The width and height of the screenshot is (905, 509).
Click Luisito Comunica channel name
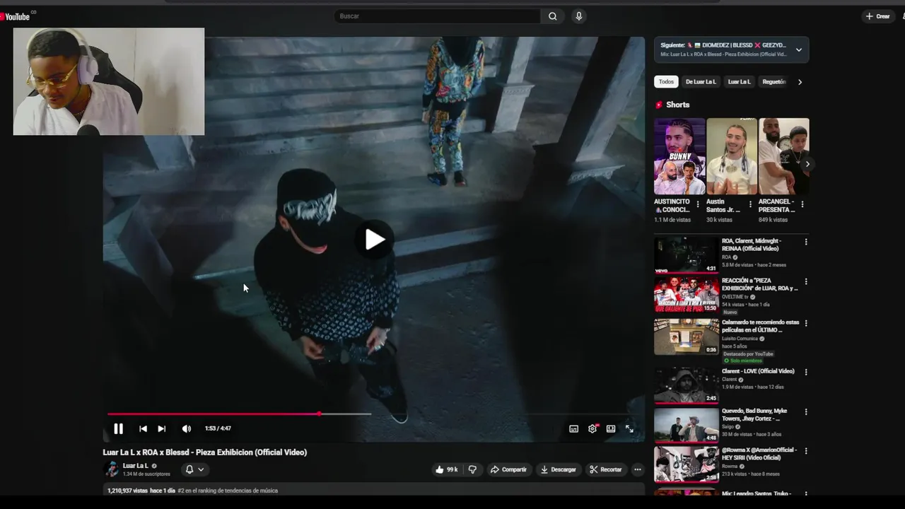(740, 339)
